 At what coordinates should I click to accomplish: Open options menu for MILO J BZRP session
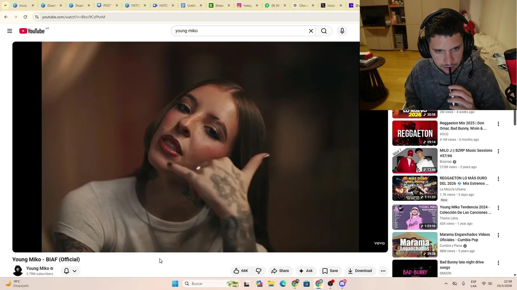pos(498,151)
